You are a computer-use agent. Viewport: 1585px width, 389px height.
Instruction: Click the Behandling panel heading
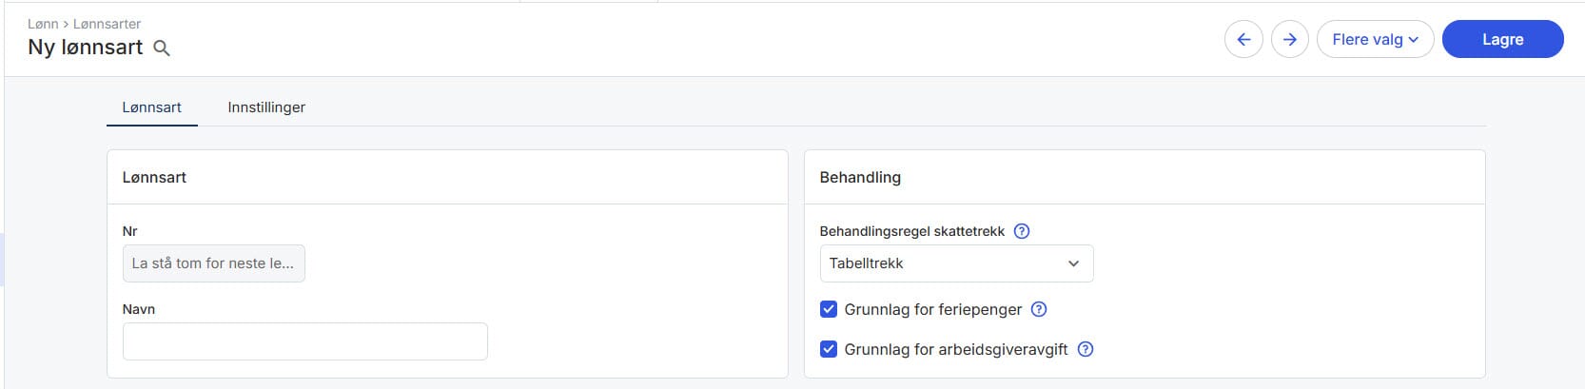pos(860,178)
